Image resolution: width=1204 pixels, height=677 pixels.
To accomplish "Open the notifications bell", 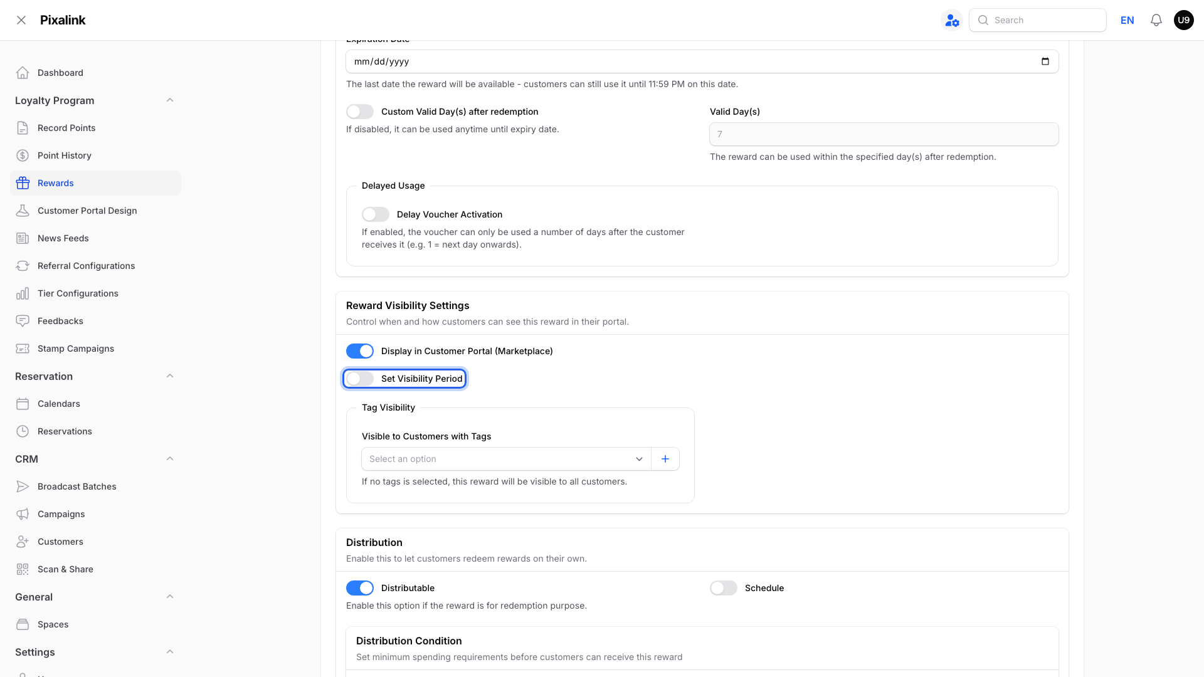I will pos(1156,20).
